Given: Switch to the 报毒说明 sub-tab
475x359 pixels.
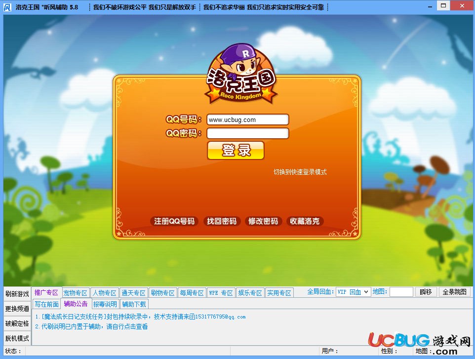Looking at the screenshot, I should click(105, 304).
